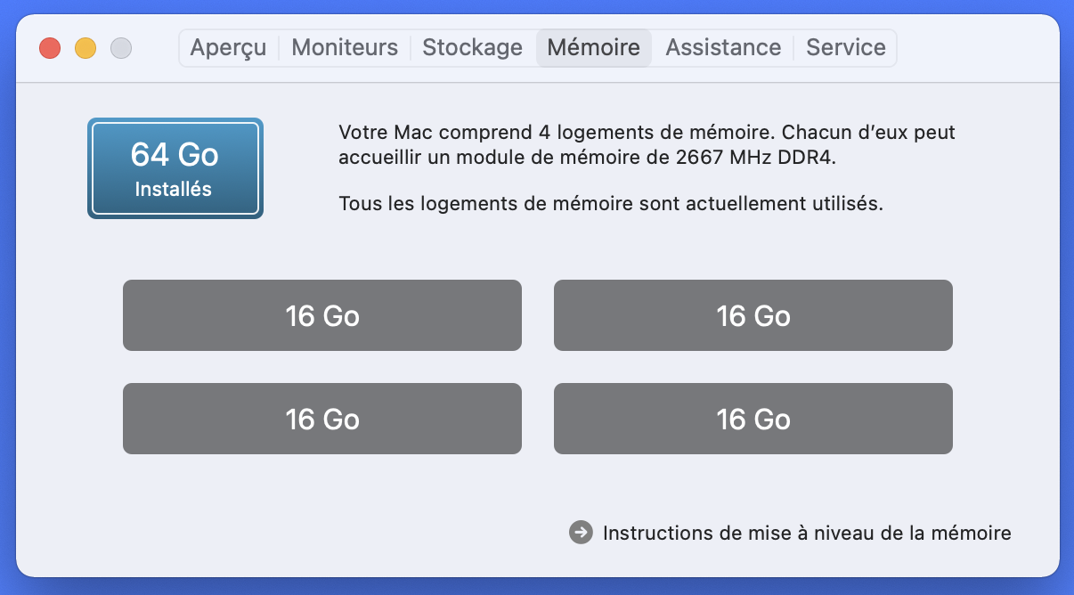This screenshot has width=1074, height=595.
Task: Open Instructions de mise à niveau de la mémoire
Action: pyautogui.click(x=807, y=534)
